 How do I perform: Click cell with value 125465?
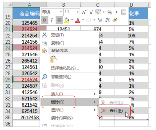[x=26, y=23]
